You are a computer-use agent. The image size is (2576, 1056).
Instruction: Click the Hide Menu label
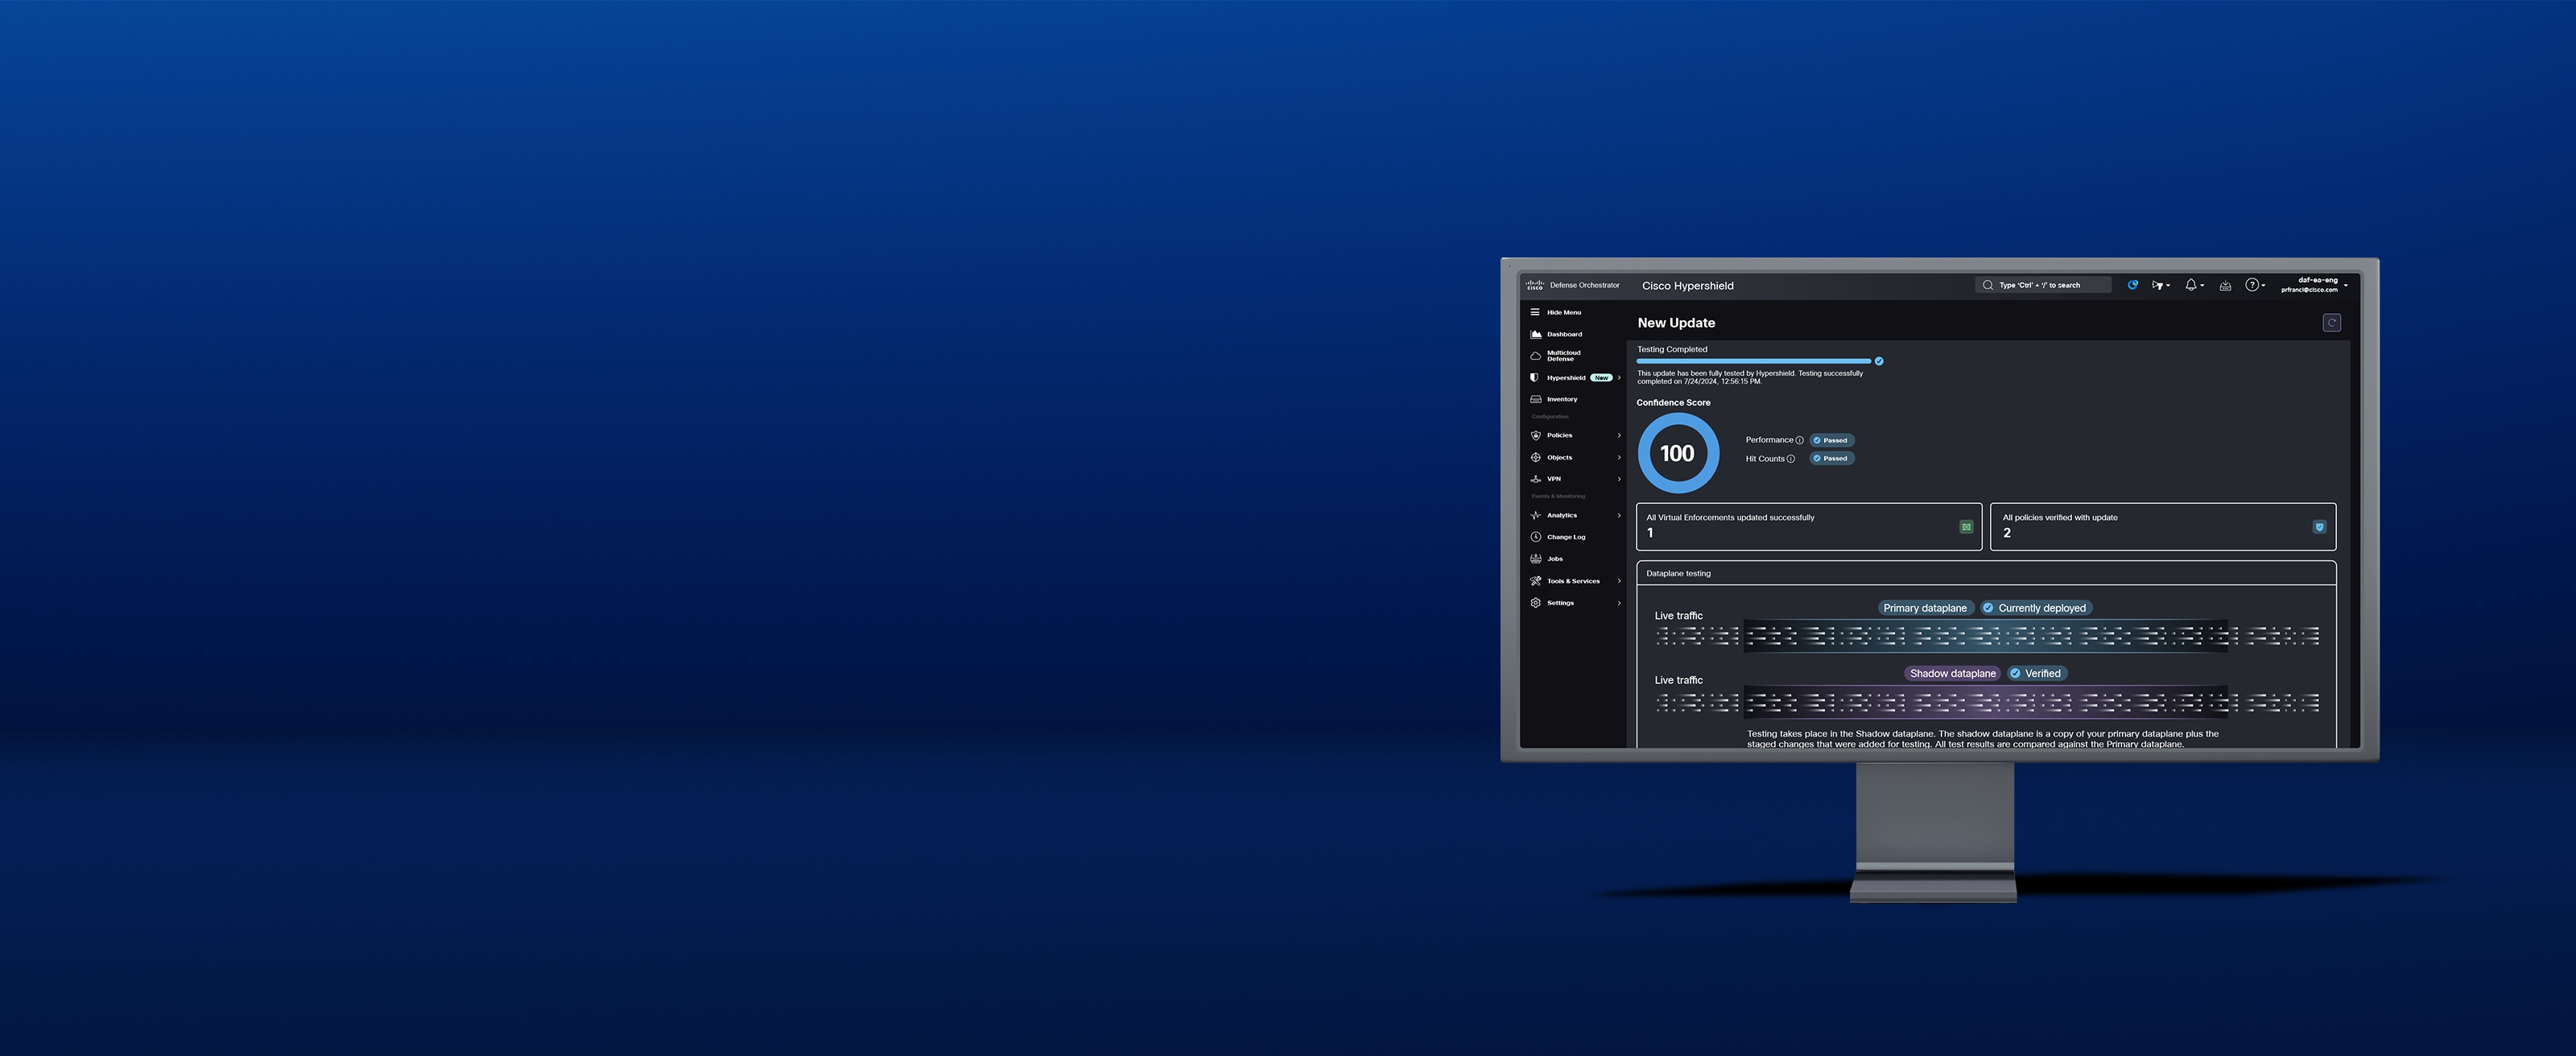[x=1564, y=312]
